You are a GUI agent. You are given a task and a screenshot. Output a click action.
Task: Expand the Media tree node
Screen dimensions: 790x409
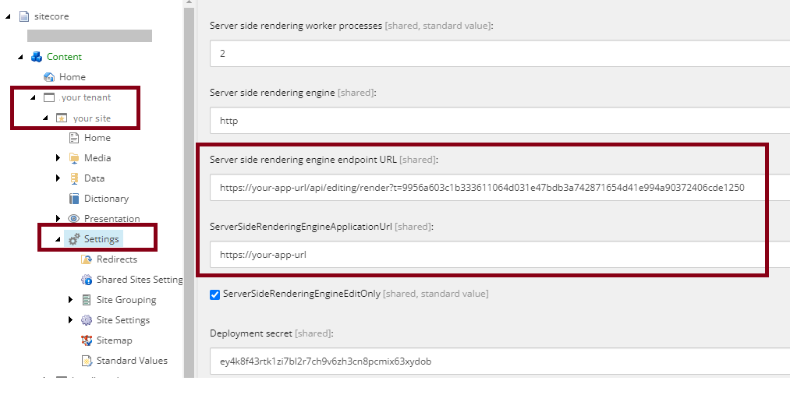coord(58,158)
